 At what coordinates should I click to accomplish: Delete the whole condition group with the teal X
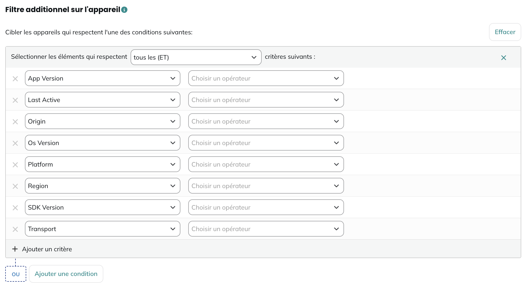[x=504, y=58]
